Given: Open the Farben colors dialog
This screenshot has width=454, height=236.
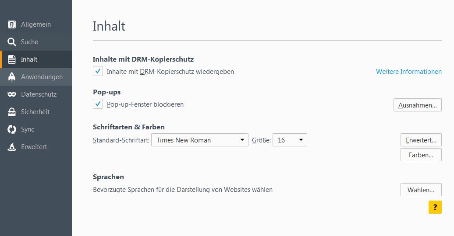Looking at the screenshot, I should point(421,155).
